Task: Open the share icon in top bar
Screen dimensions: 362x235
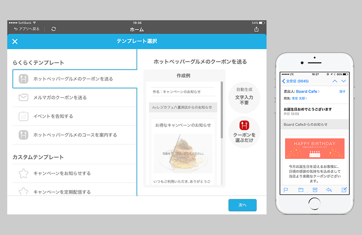Action: click(x=256, y=29)
